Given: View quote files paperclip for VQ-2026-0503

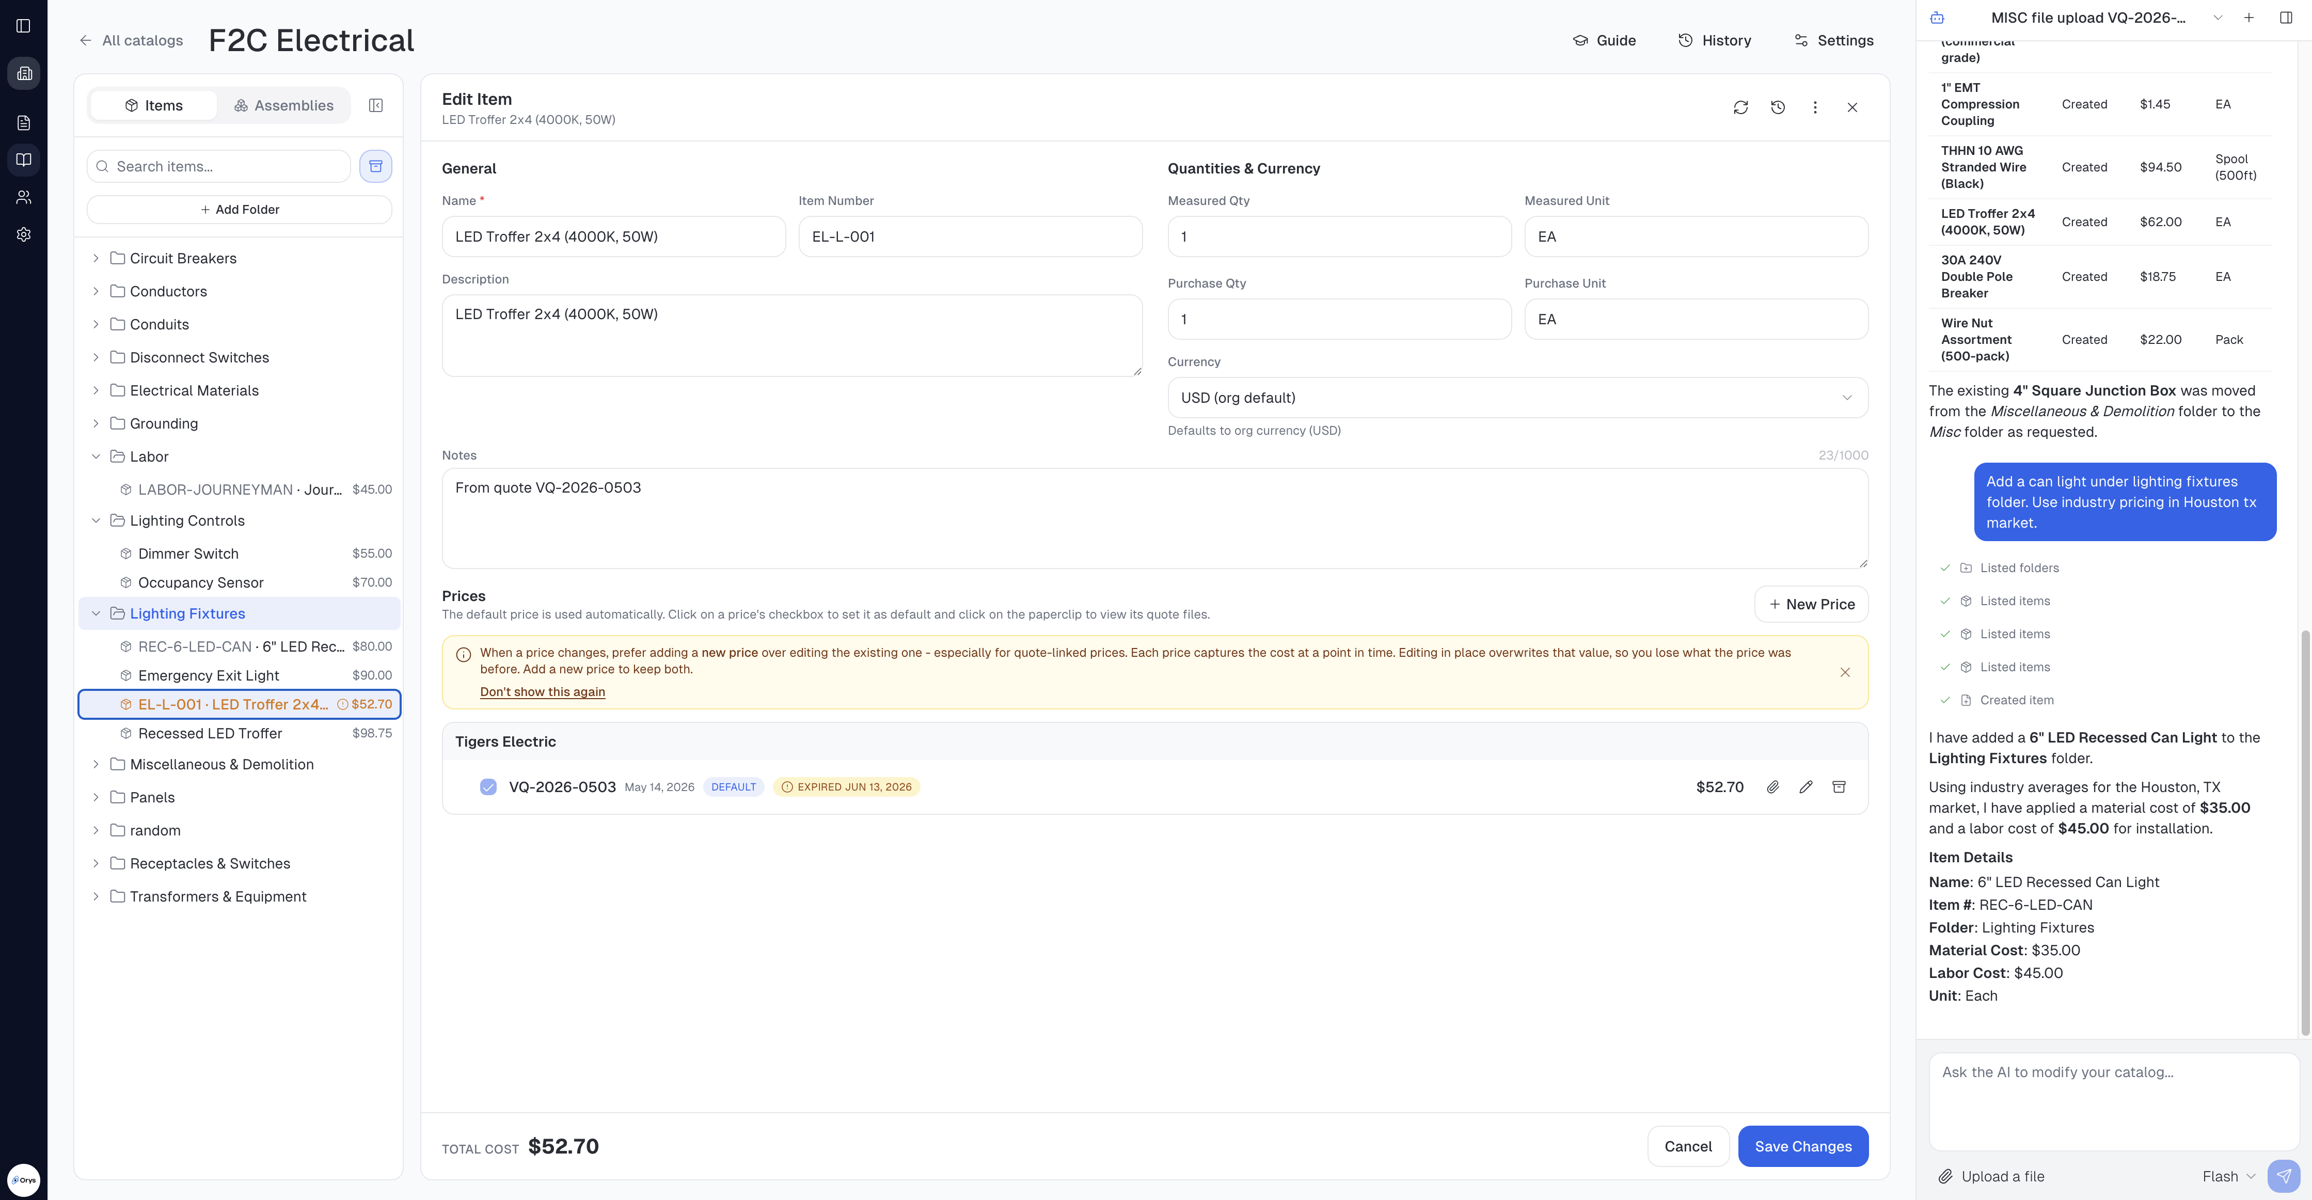Looking at the screenshot, I should (1772, 787).
